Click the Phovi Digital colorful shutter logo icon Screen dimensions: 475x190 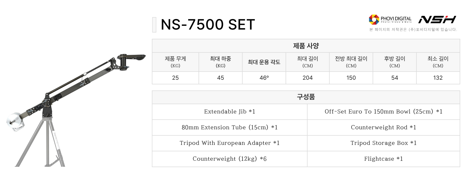click(374, 19)
